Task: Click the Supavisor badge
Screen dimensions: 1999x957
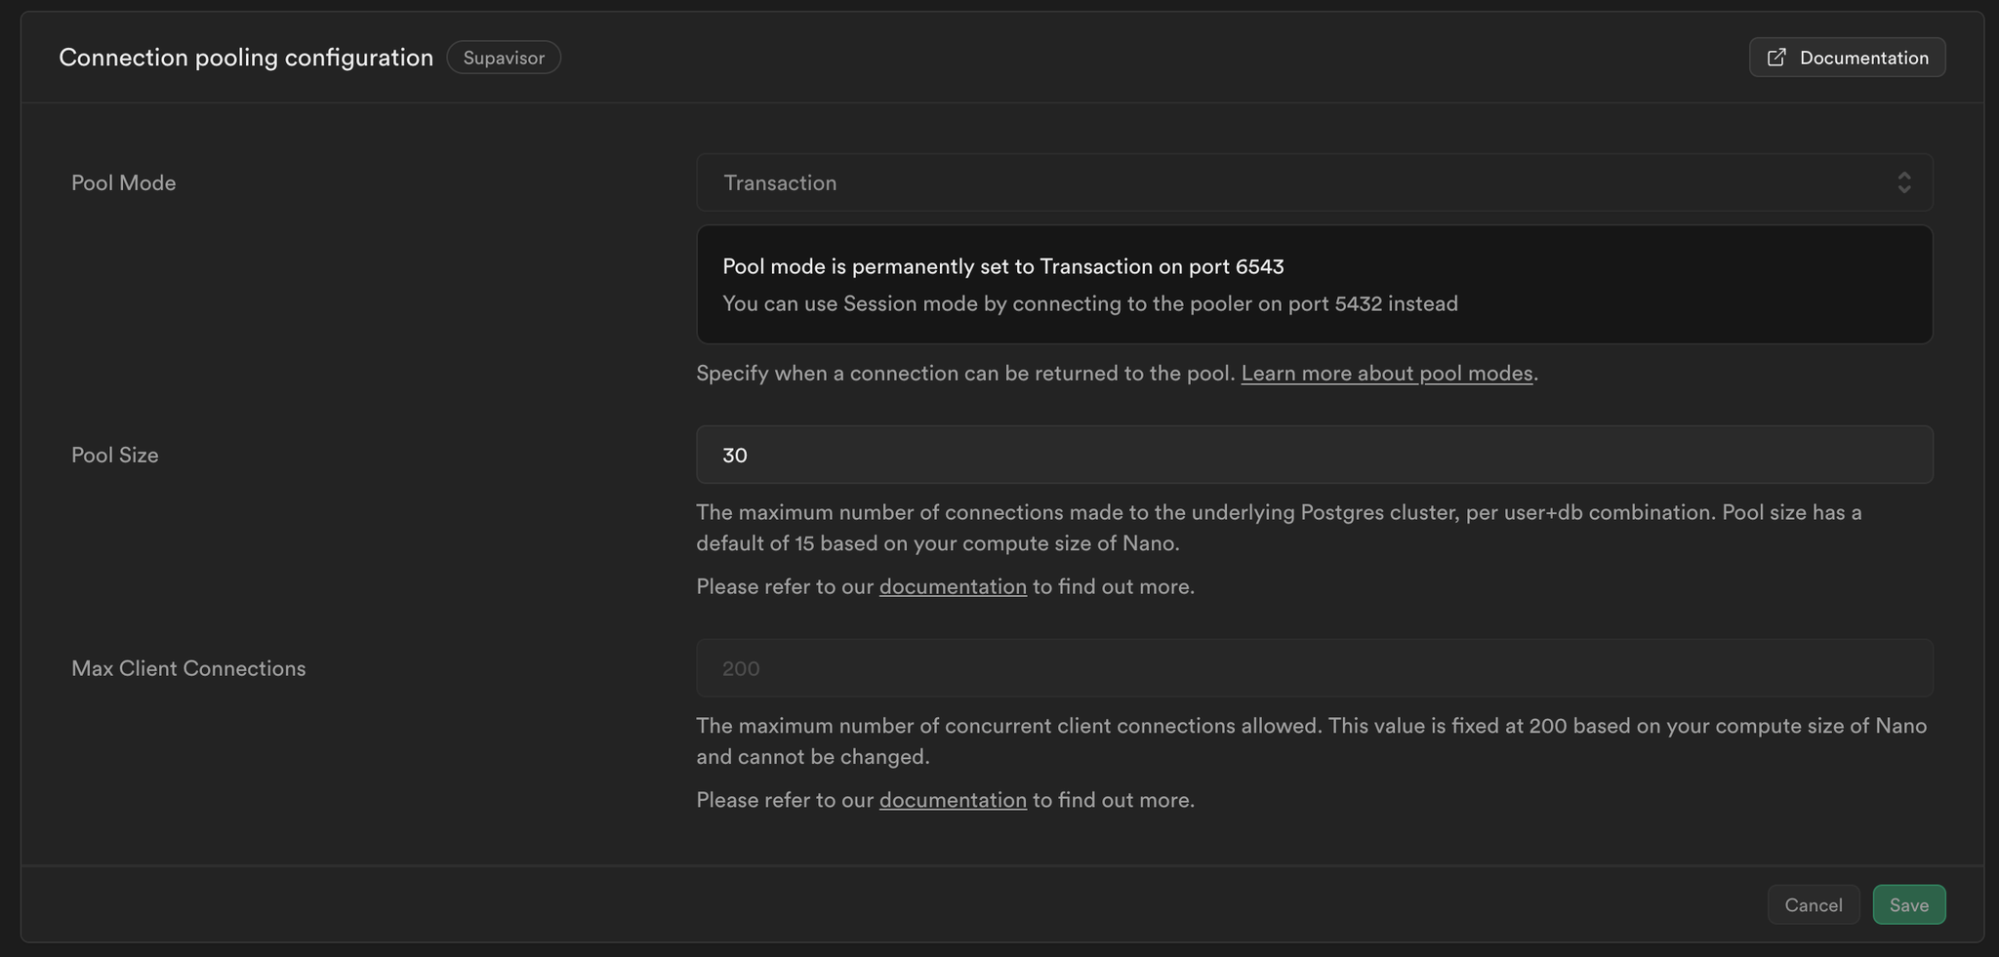Action: 504,58
